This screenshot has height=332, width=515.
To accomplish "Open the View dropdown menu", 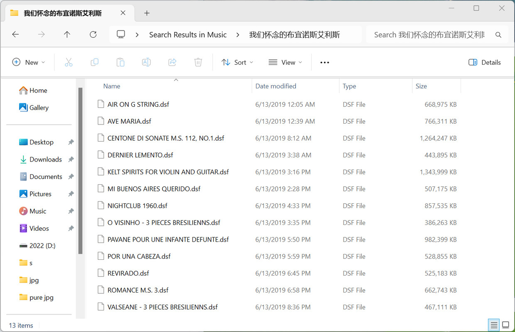I will coord(285,62).
